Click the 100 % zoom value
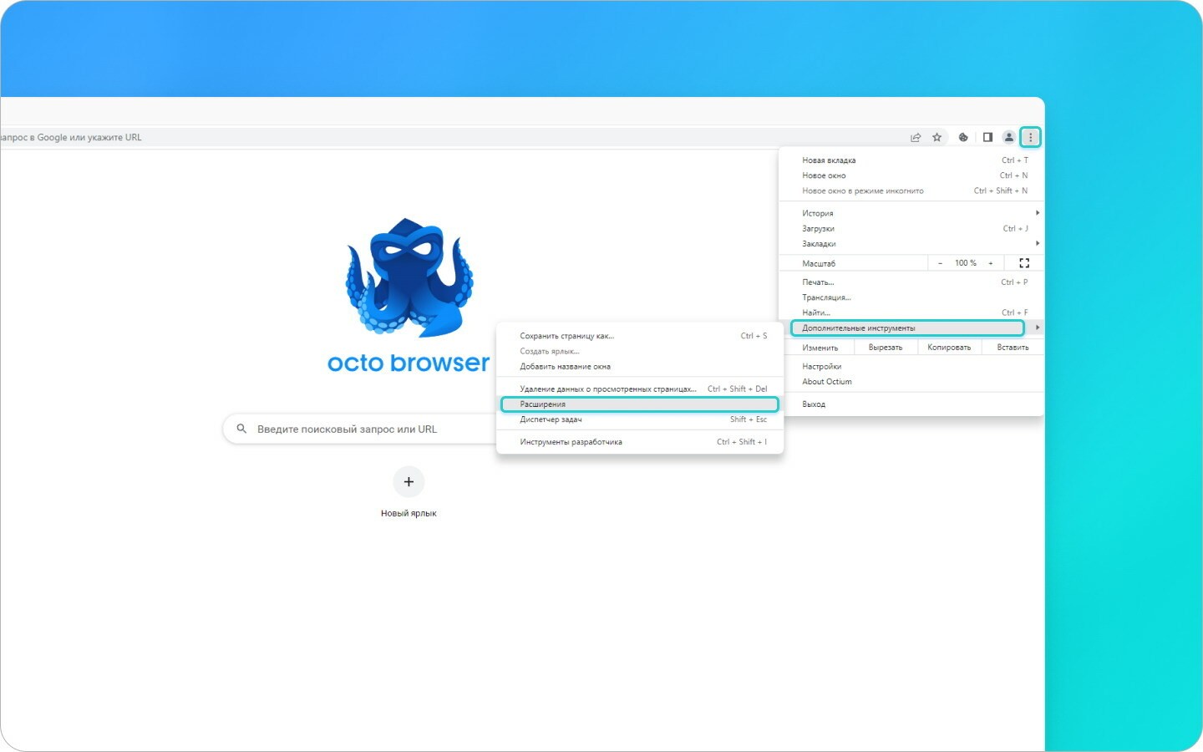 (966, 263)
